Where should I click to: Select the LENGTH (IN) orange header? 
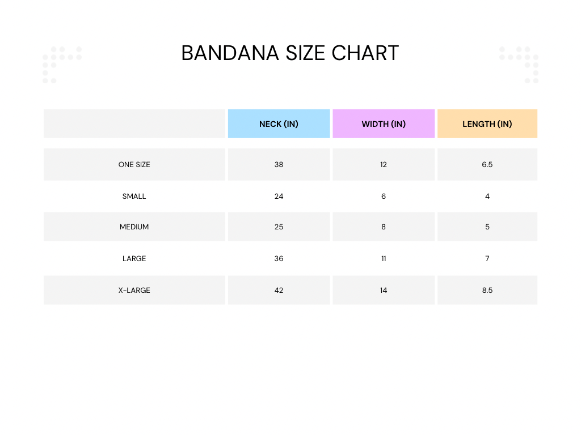(x=487, y=124)
